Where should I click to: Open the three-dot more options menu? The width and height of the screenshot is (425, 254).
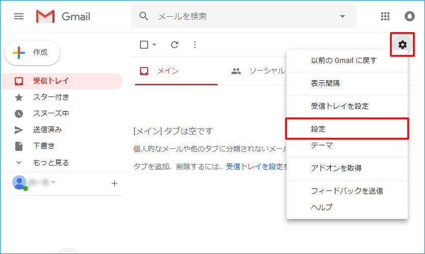point(195,45)
